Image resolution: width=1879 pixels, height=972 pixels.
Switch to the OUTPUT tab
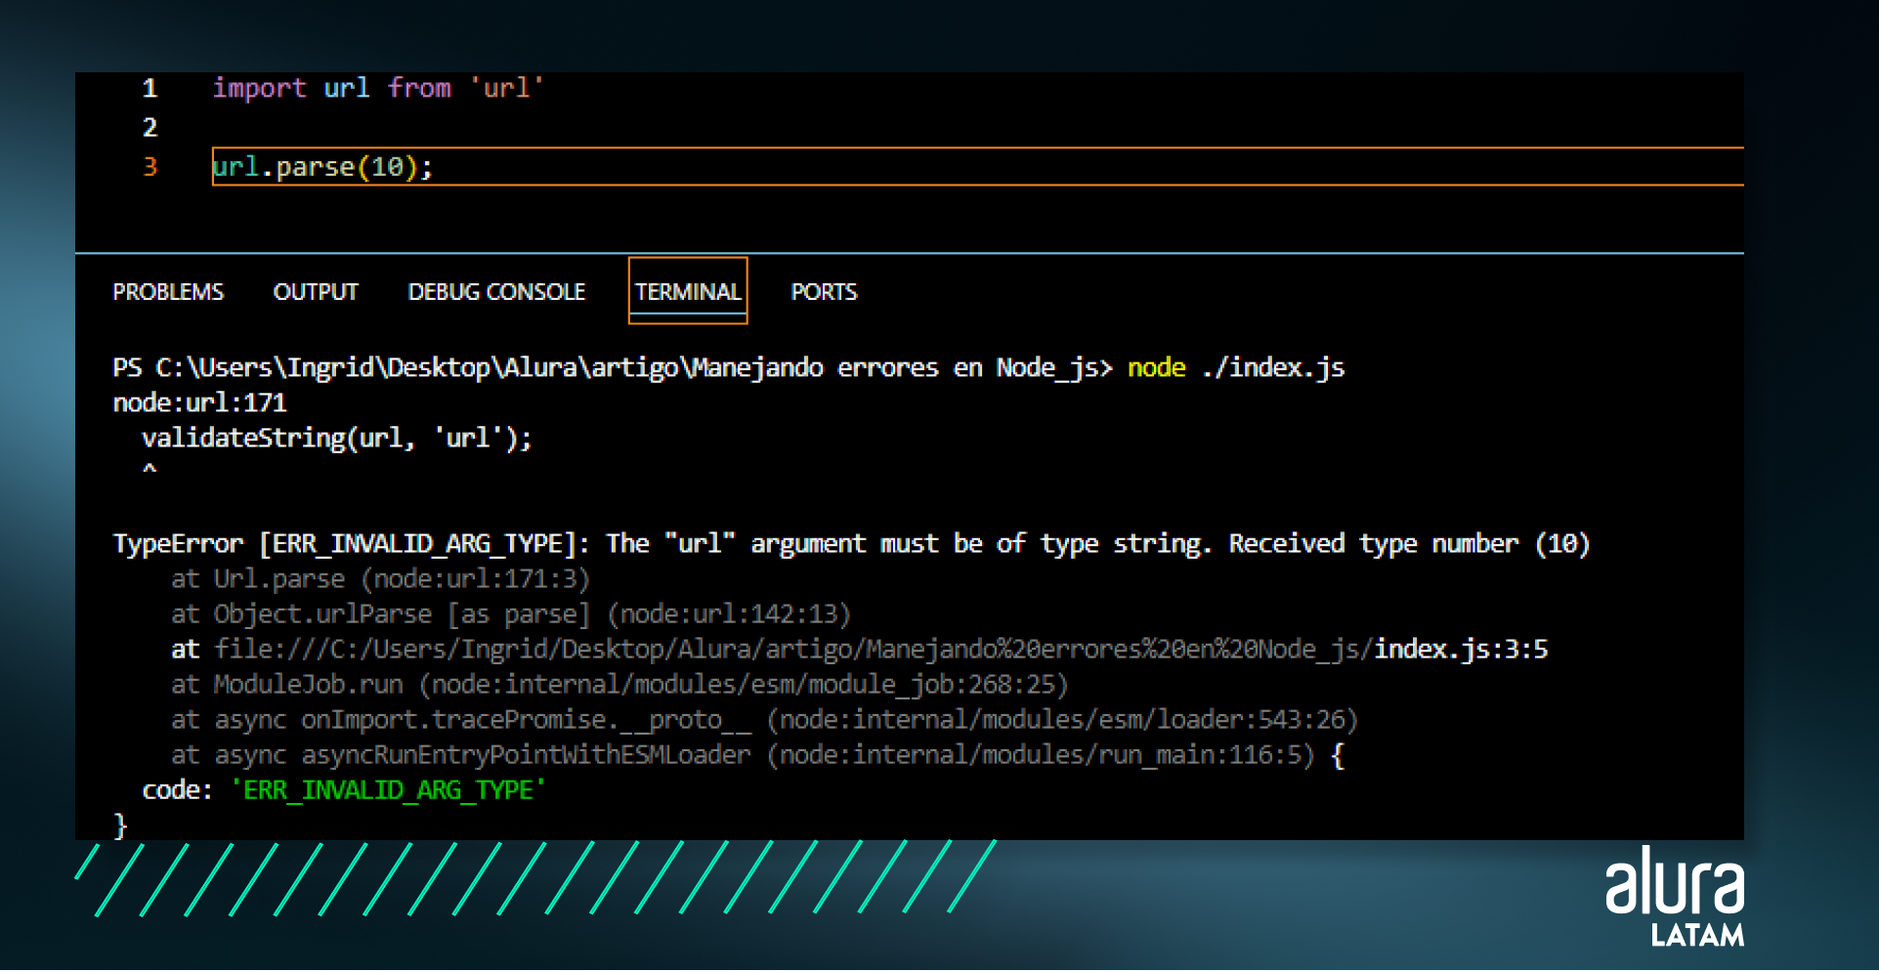(x=316, y=292)
